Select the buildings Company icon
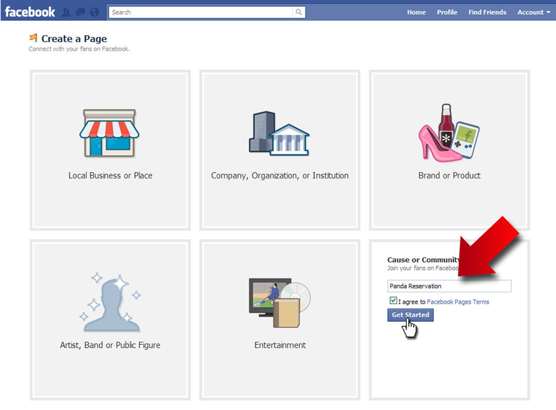 [x=279, y=134]
